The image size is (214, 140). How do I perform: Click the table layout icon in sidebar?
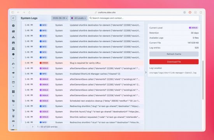pos(13,82)
